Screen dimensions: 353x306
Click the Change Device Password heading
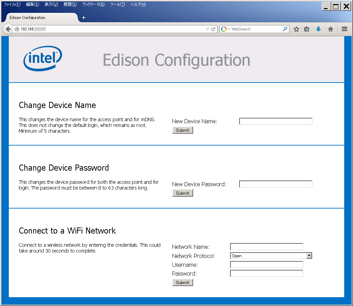click(64, 168)
